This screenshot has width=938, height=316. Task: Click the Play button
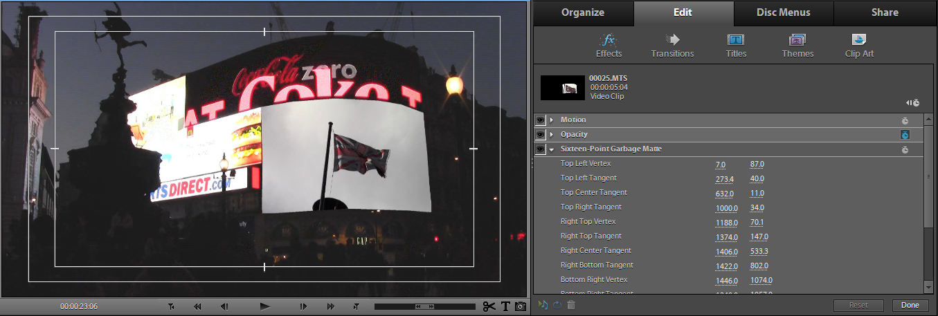(264, 306)
